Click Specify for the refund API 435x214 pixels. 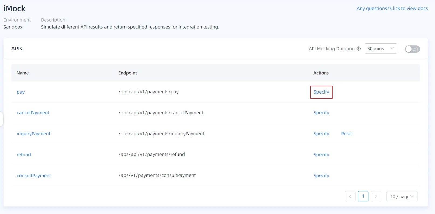pos(321,155)
